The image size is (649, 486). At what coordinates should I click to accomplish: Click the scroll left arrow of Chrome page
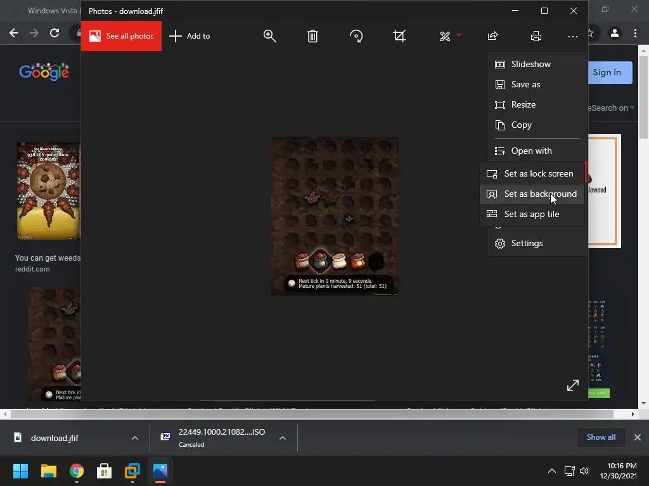pos(4,414)
